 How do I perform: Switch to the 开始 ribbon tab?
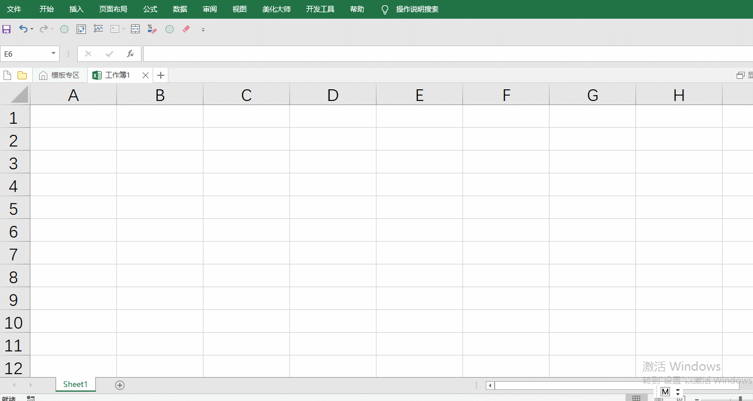coord(47,9)
